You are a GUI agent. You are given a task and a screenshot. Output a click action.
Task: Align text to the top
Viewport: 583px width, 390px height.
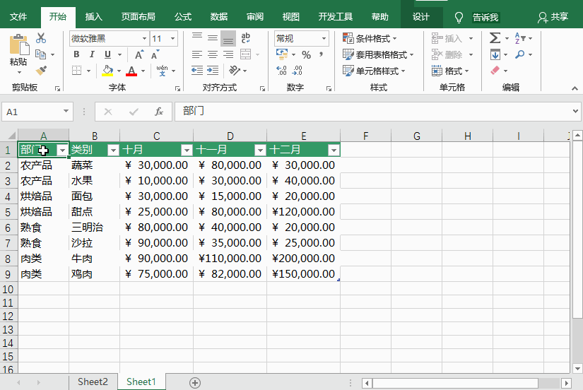pos(197,37)
